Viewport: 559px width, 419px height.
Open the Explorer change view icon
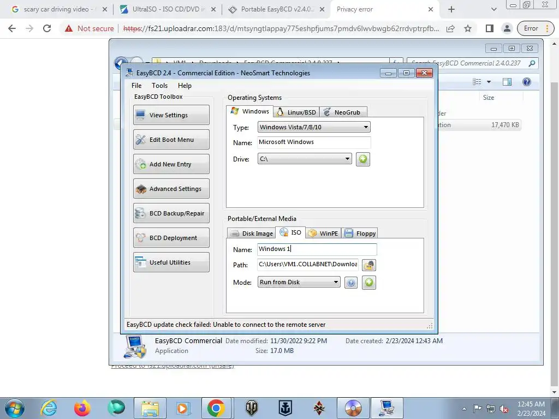coord(477,82)
